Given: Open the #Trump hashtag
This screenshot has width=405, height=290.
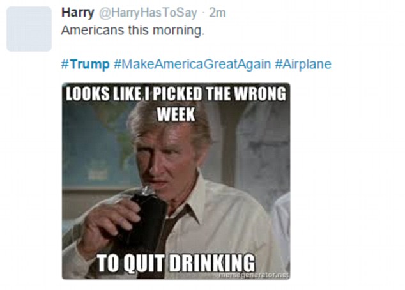Looking at the screenshot, I should tap(85, 65).
